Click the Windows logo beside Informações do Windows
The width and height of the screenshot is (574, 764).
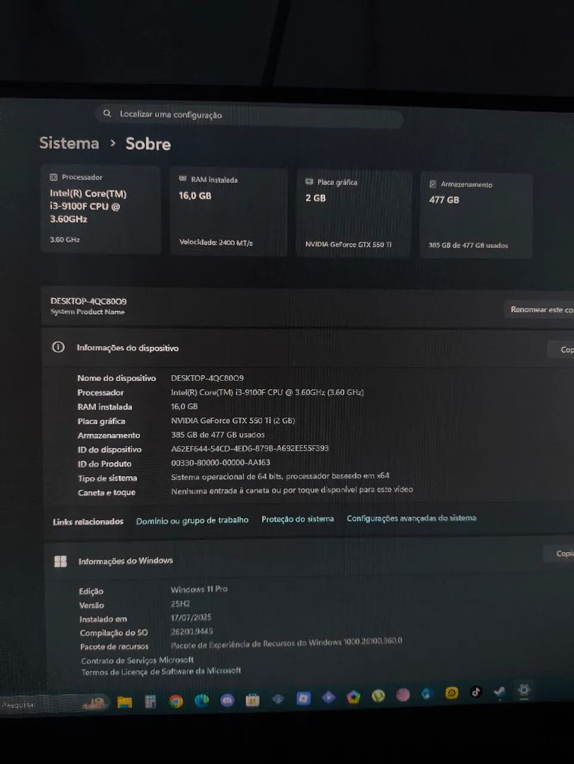(x=60, y=561)
